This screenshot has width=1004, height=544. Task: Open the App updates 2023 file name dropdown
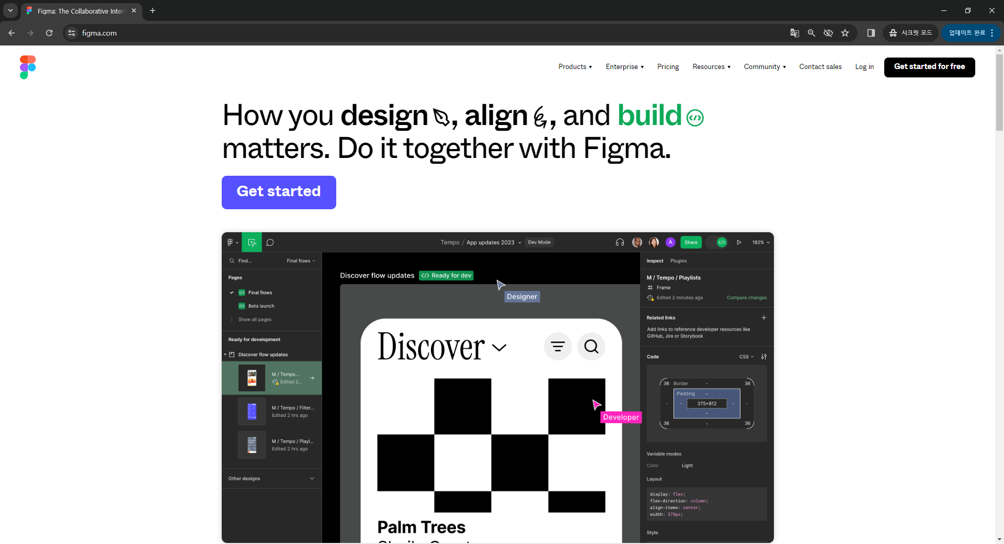(x=494, y=242)
